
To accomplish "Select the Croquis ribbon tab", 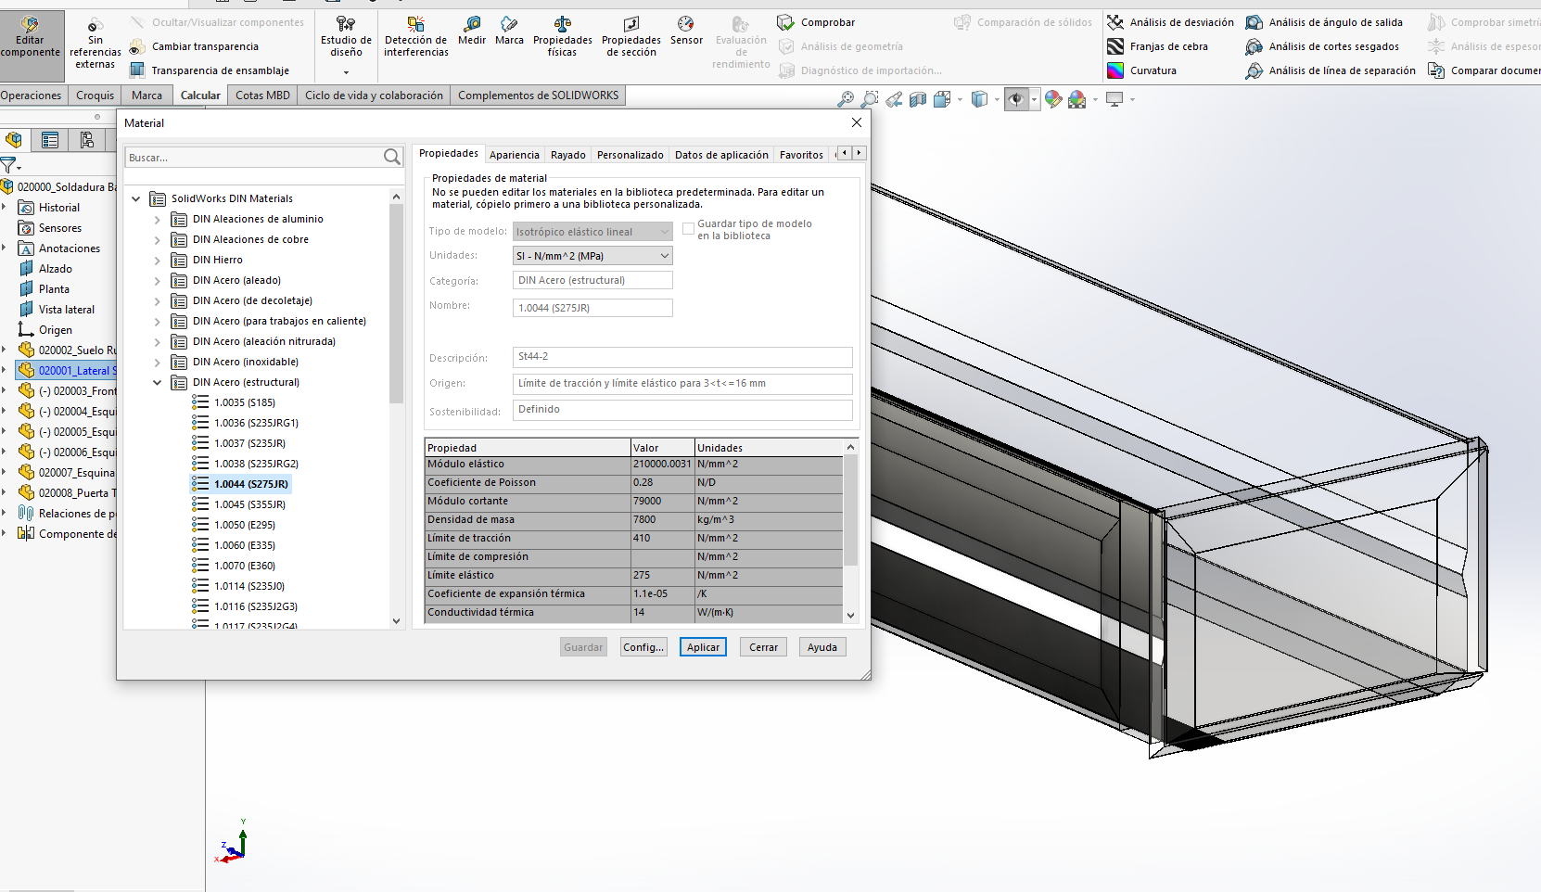I will [x=95, y=96].
